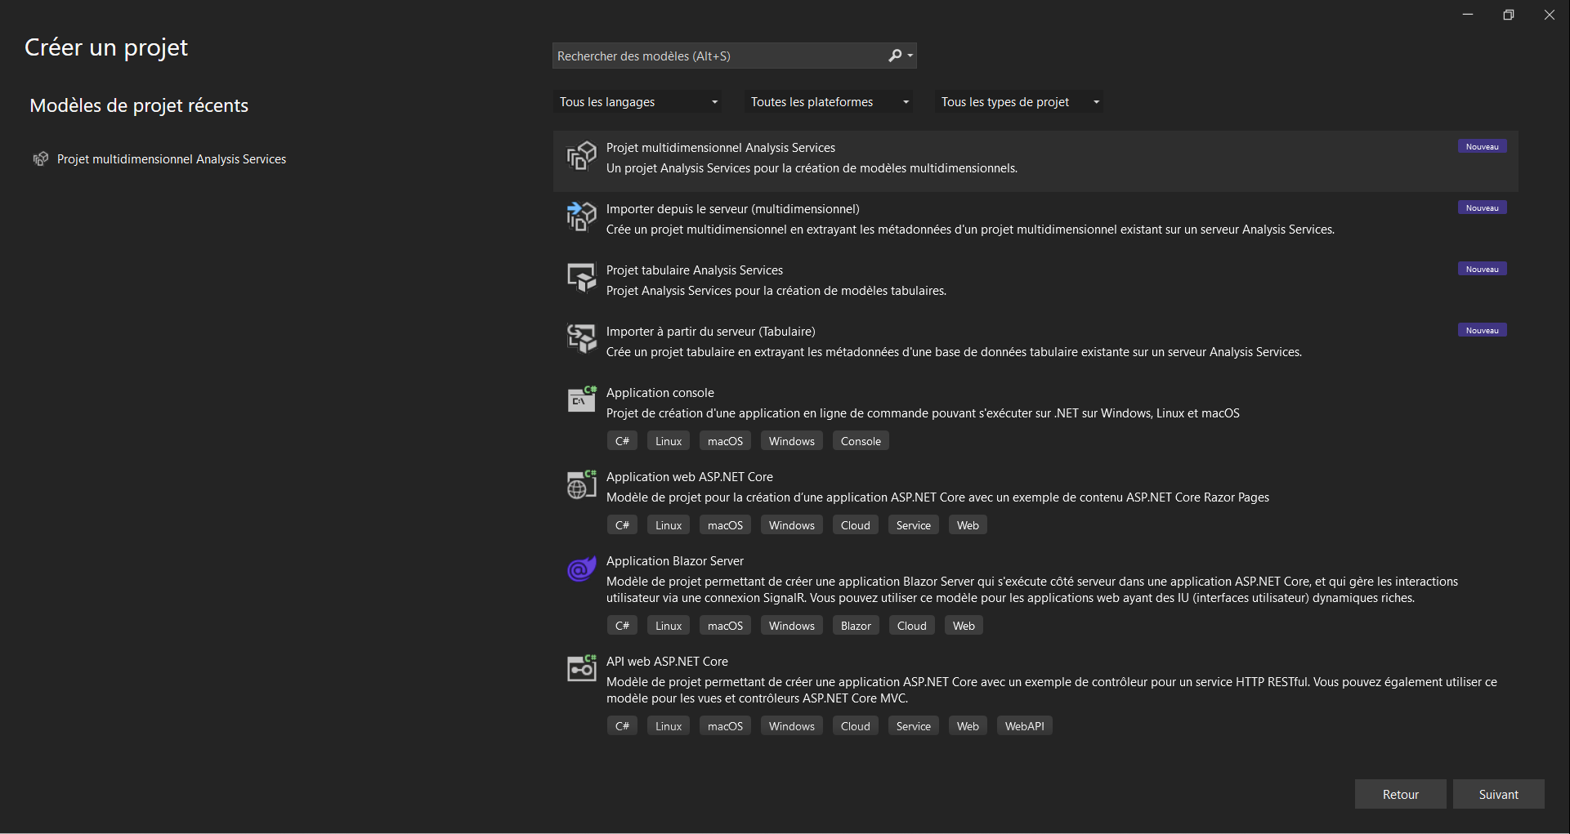The width and height of the screenshot is (1570, 834).
Task: Click the ASP.NET Core web application icon
Action: [581, 484]
